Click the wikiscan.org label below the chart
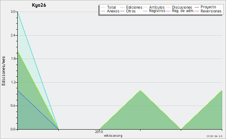 coord(113,136)
